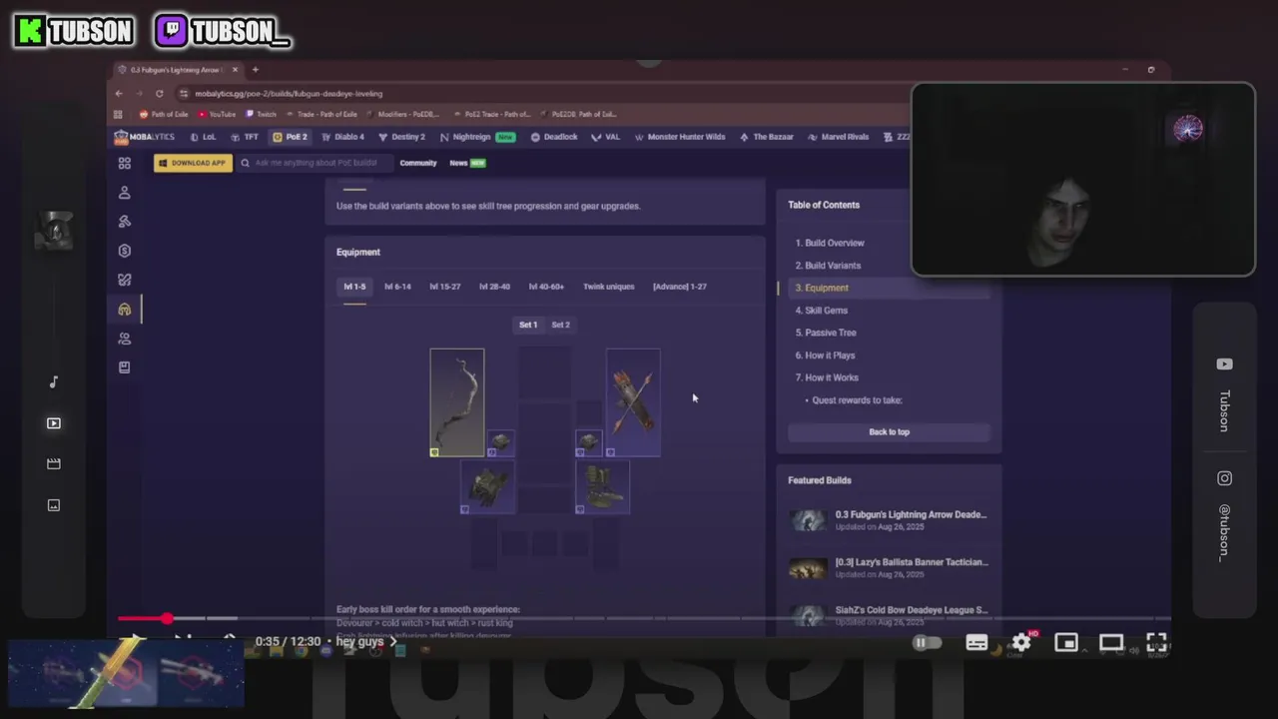Select Set 2 equipment set
Image resolution: width=1278 pixels, height=719 pixels.
coord(560,325)
